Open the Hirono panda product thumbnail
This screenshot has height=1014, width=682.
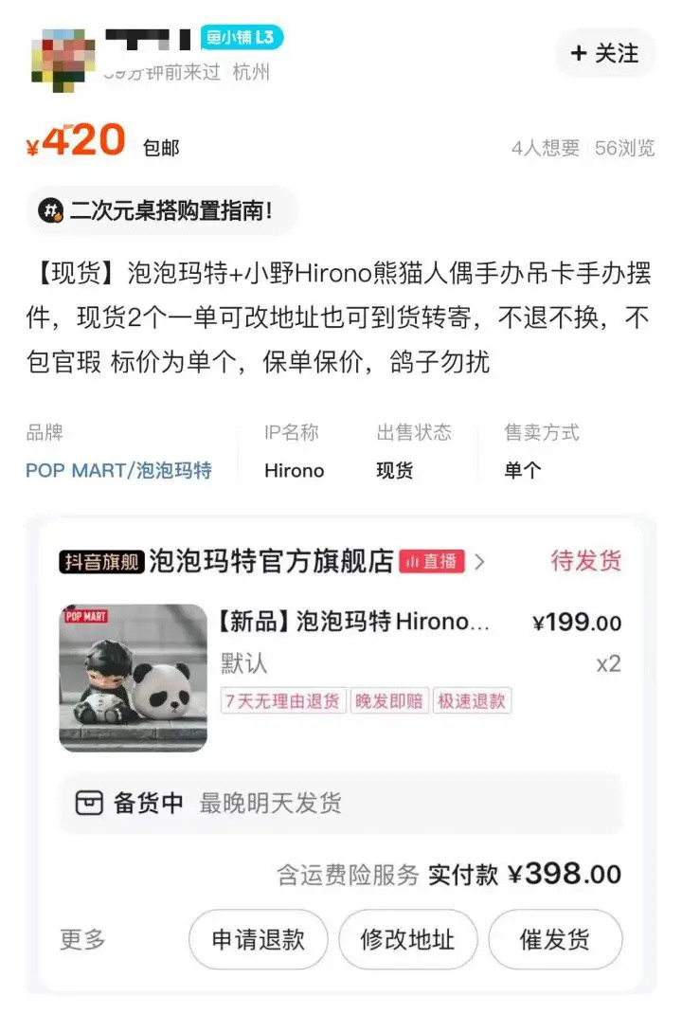[x=134, y=678]
